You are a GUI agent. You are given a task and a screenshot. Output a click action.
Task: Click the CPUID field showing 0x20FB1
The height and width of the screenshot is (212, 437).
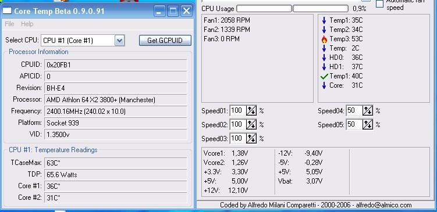115,65
